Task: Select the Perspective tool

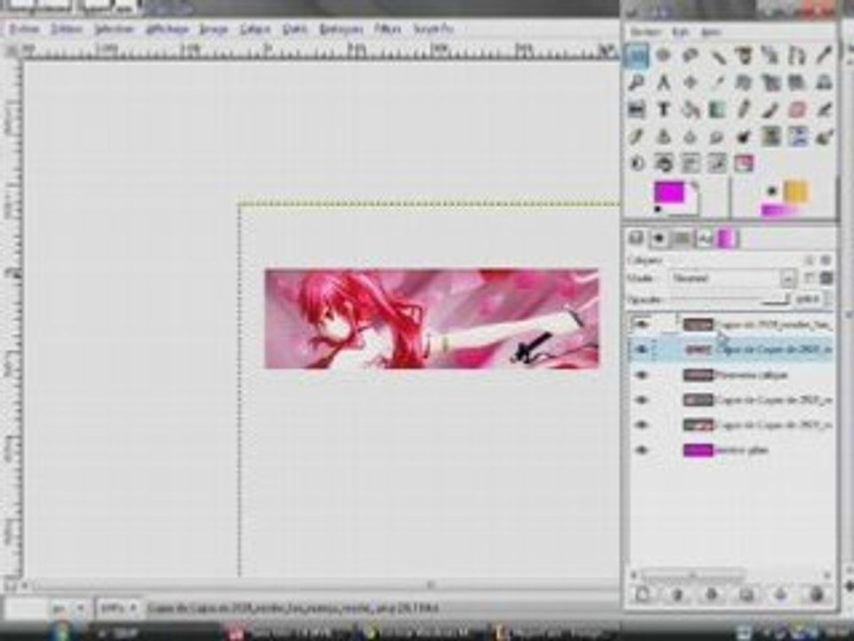Action: (824, 82)
